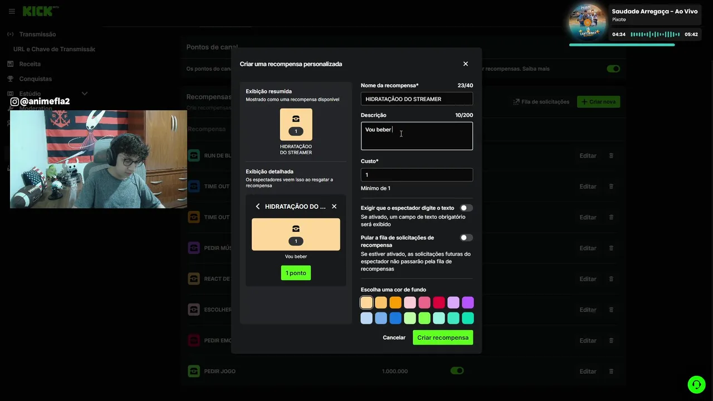The image size is (713, 401).
Task: Toggle the Pontos de canal master switch
Action: (613, 69)
